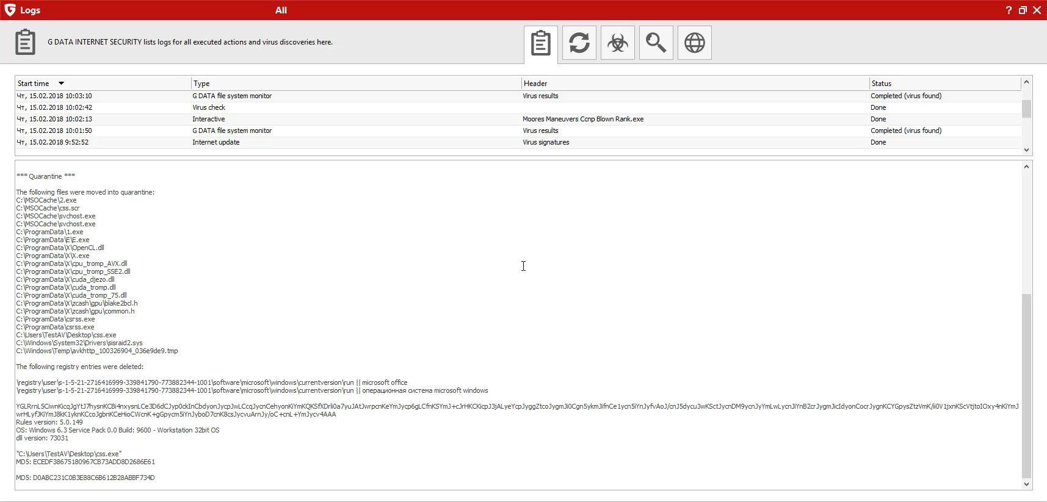Click header 'Moores Maneuvers Ccnp Blown Rank.exe'
Viewport: 1047px width, 502px height.
tap(583, 119)
